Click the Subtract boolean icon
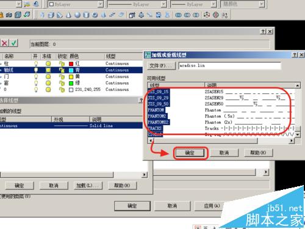The height and width of the screenshot is (229, 305). click(187, 15)
